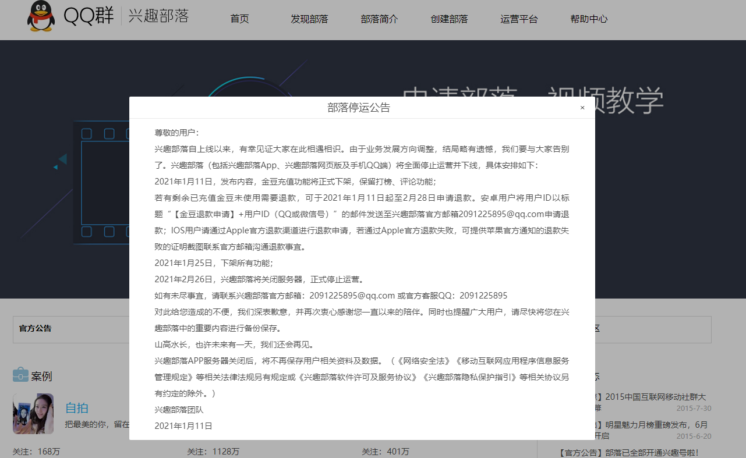The width and height of the screenshot is (746, 458).
Task: Click the 案例 briefcase icon
Action: (20, 375)
